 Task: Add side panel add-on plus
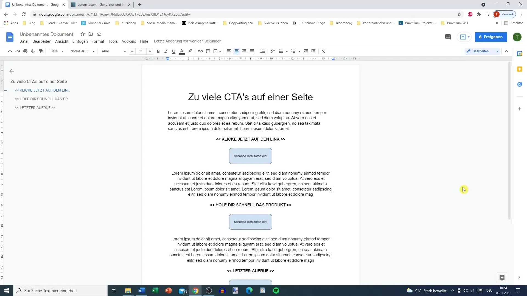tap(520, 109)
